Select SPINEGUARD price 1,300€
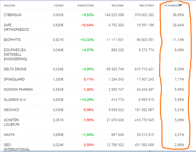Image resolution: width=196 pixels, height=152 pixels. [x=58, y=79]
